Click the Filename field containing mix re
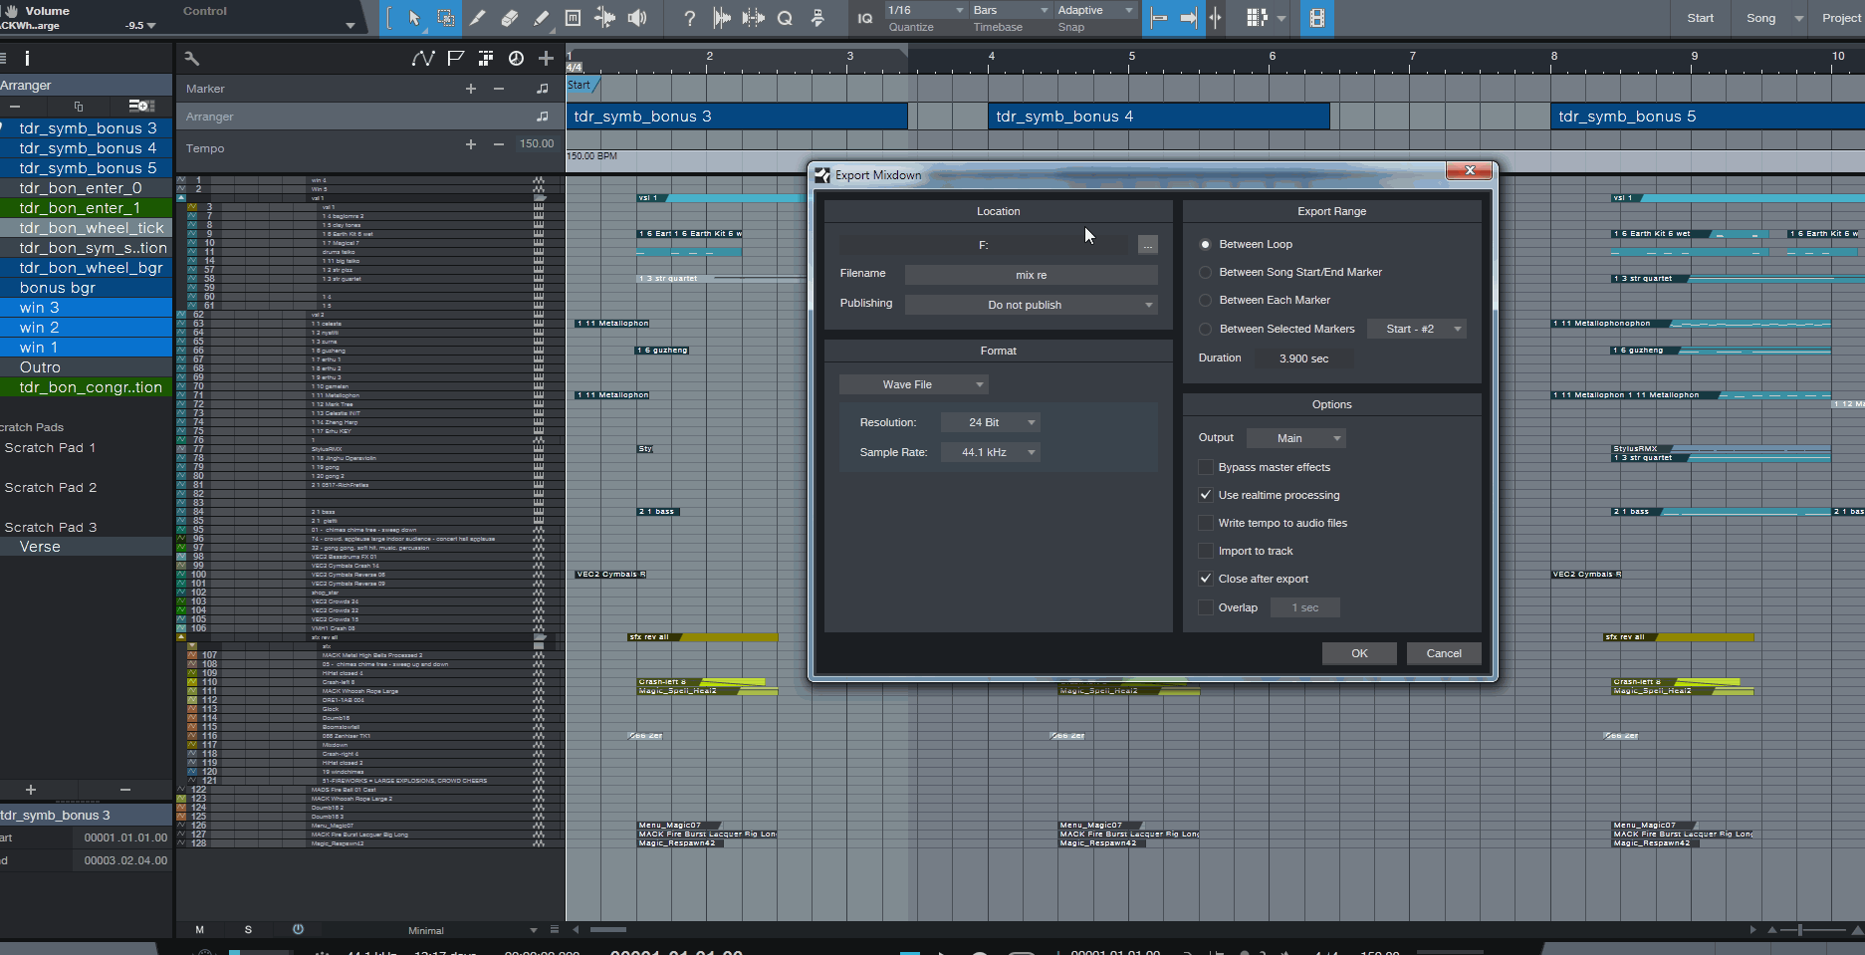 [x=1031, y=275]
